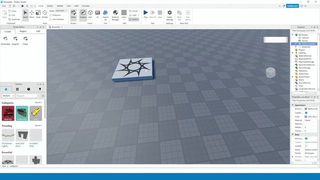Open the Terrain Editor from the ribbon
Screen dimensions: 320x180
pos(73,14)
